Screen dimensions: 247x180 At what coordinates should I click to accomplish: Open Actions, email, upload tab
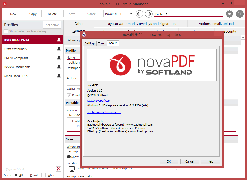[216, 24]
